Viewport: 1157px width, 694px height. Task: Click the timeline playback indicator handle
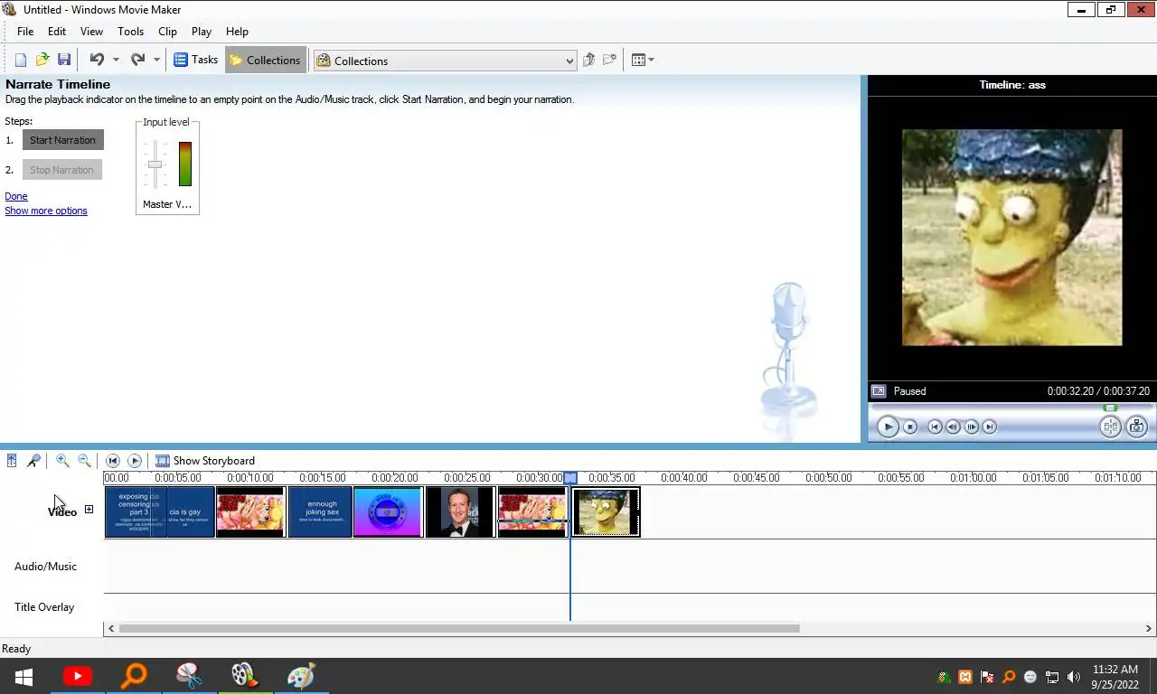[570, 478]
